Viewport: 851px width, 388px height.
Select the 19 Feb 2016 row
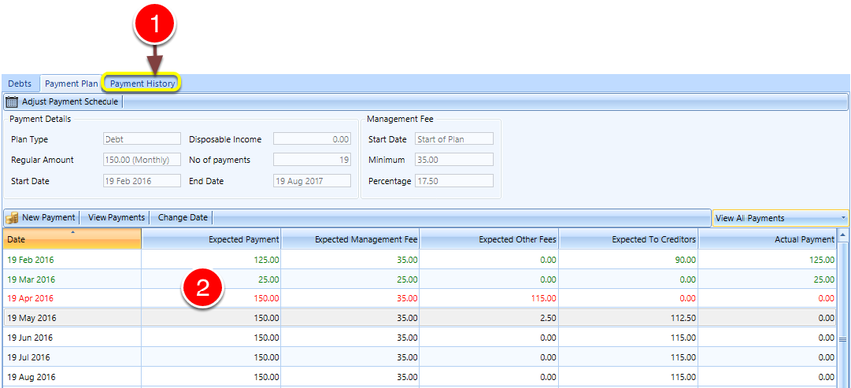click(420, 260)
